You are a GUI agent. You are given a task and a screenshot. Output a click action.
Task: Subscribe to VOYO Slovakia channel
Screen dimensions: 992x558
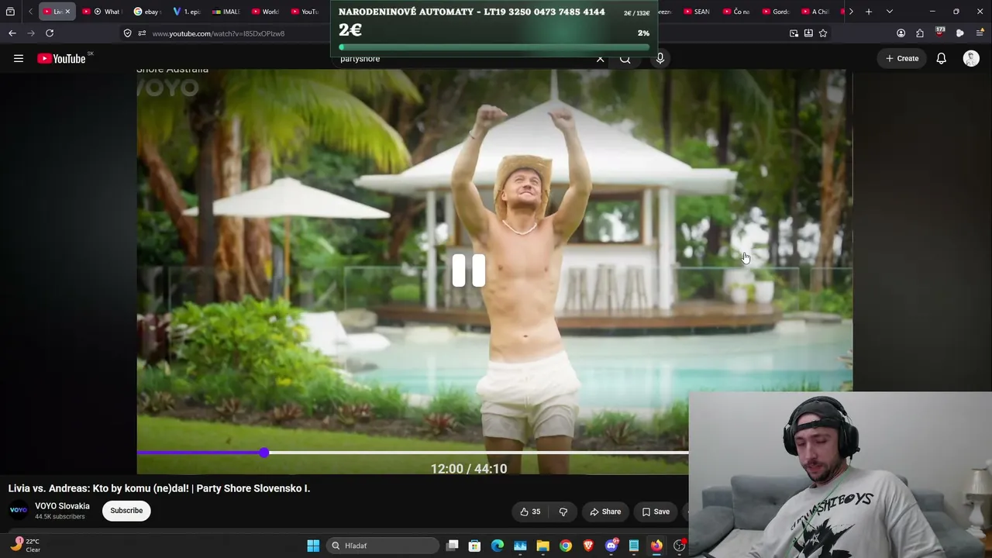click(126, 511)
